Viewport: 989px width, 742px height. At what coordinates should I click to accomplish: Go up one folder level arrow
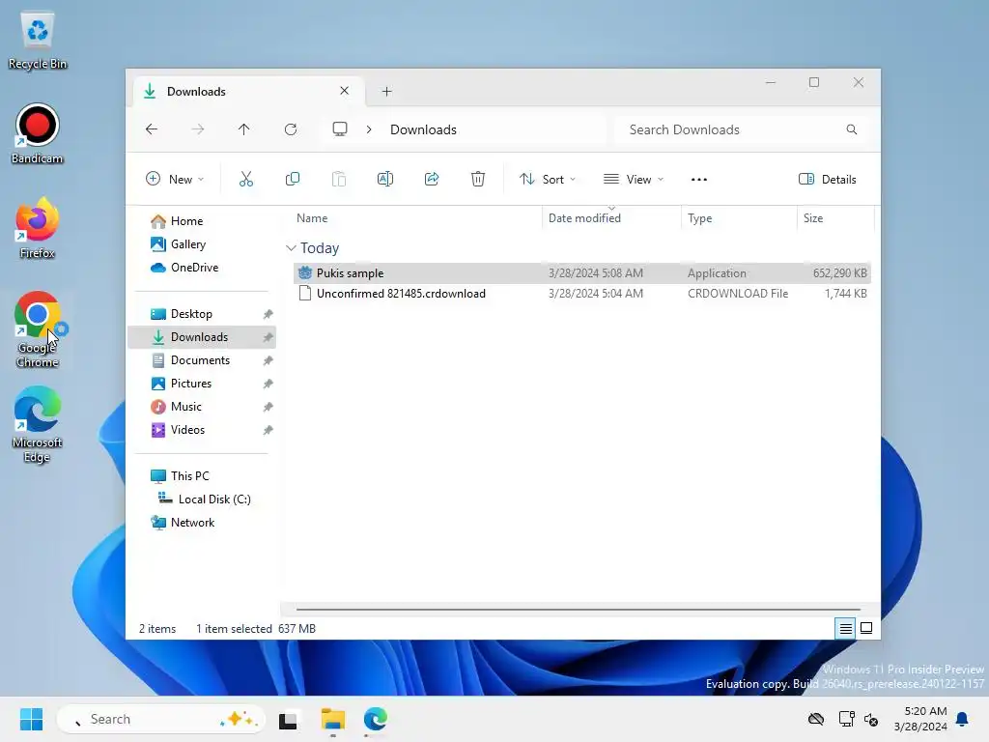tap(244, 129)
